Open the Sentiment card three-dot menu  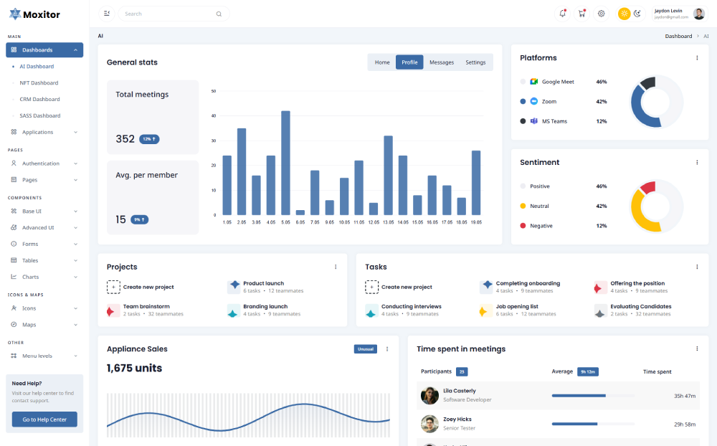(697, 163)
